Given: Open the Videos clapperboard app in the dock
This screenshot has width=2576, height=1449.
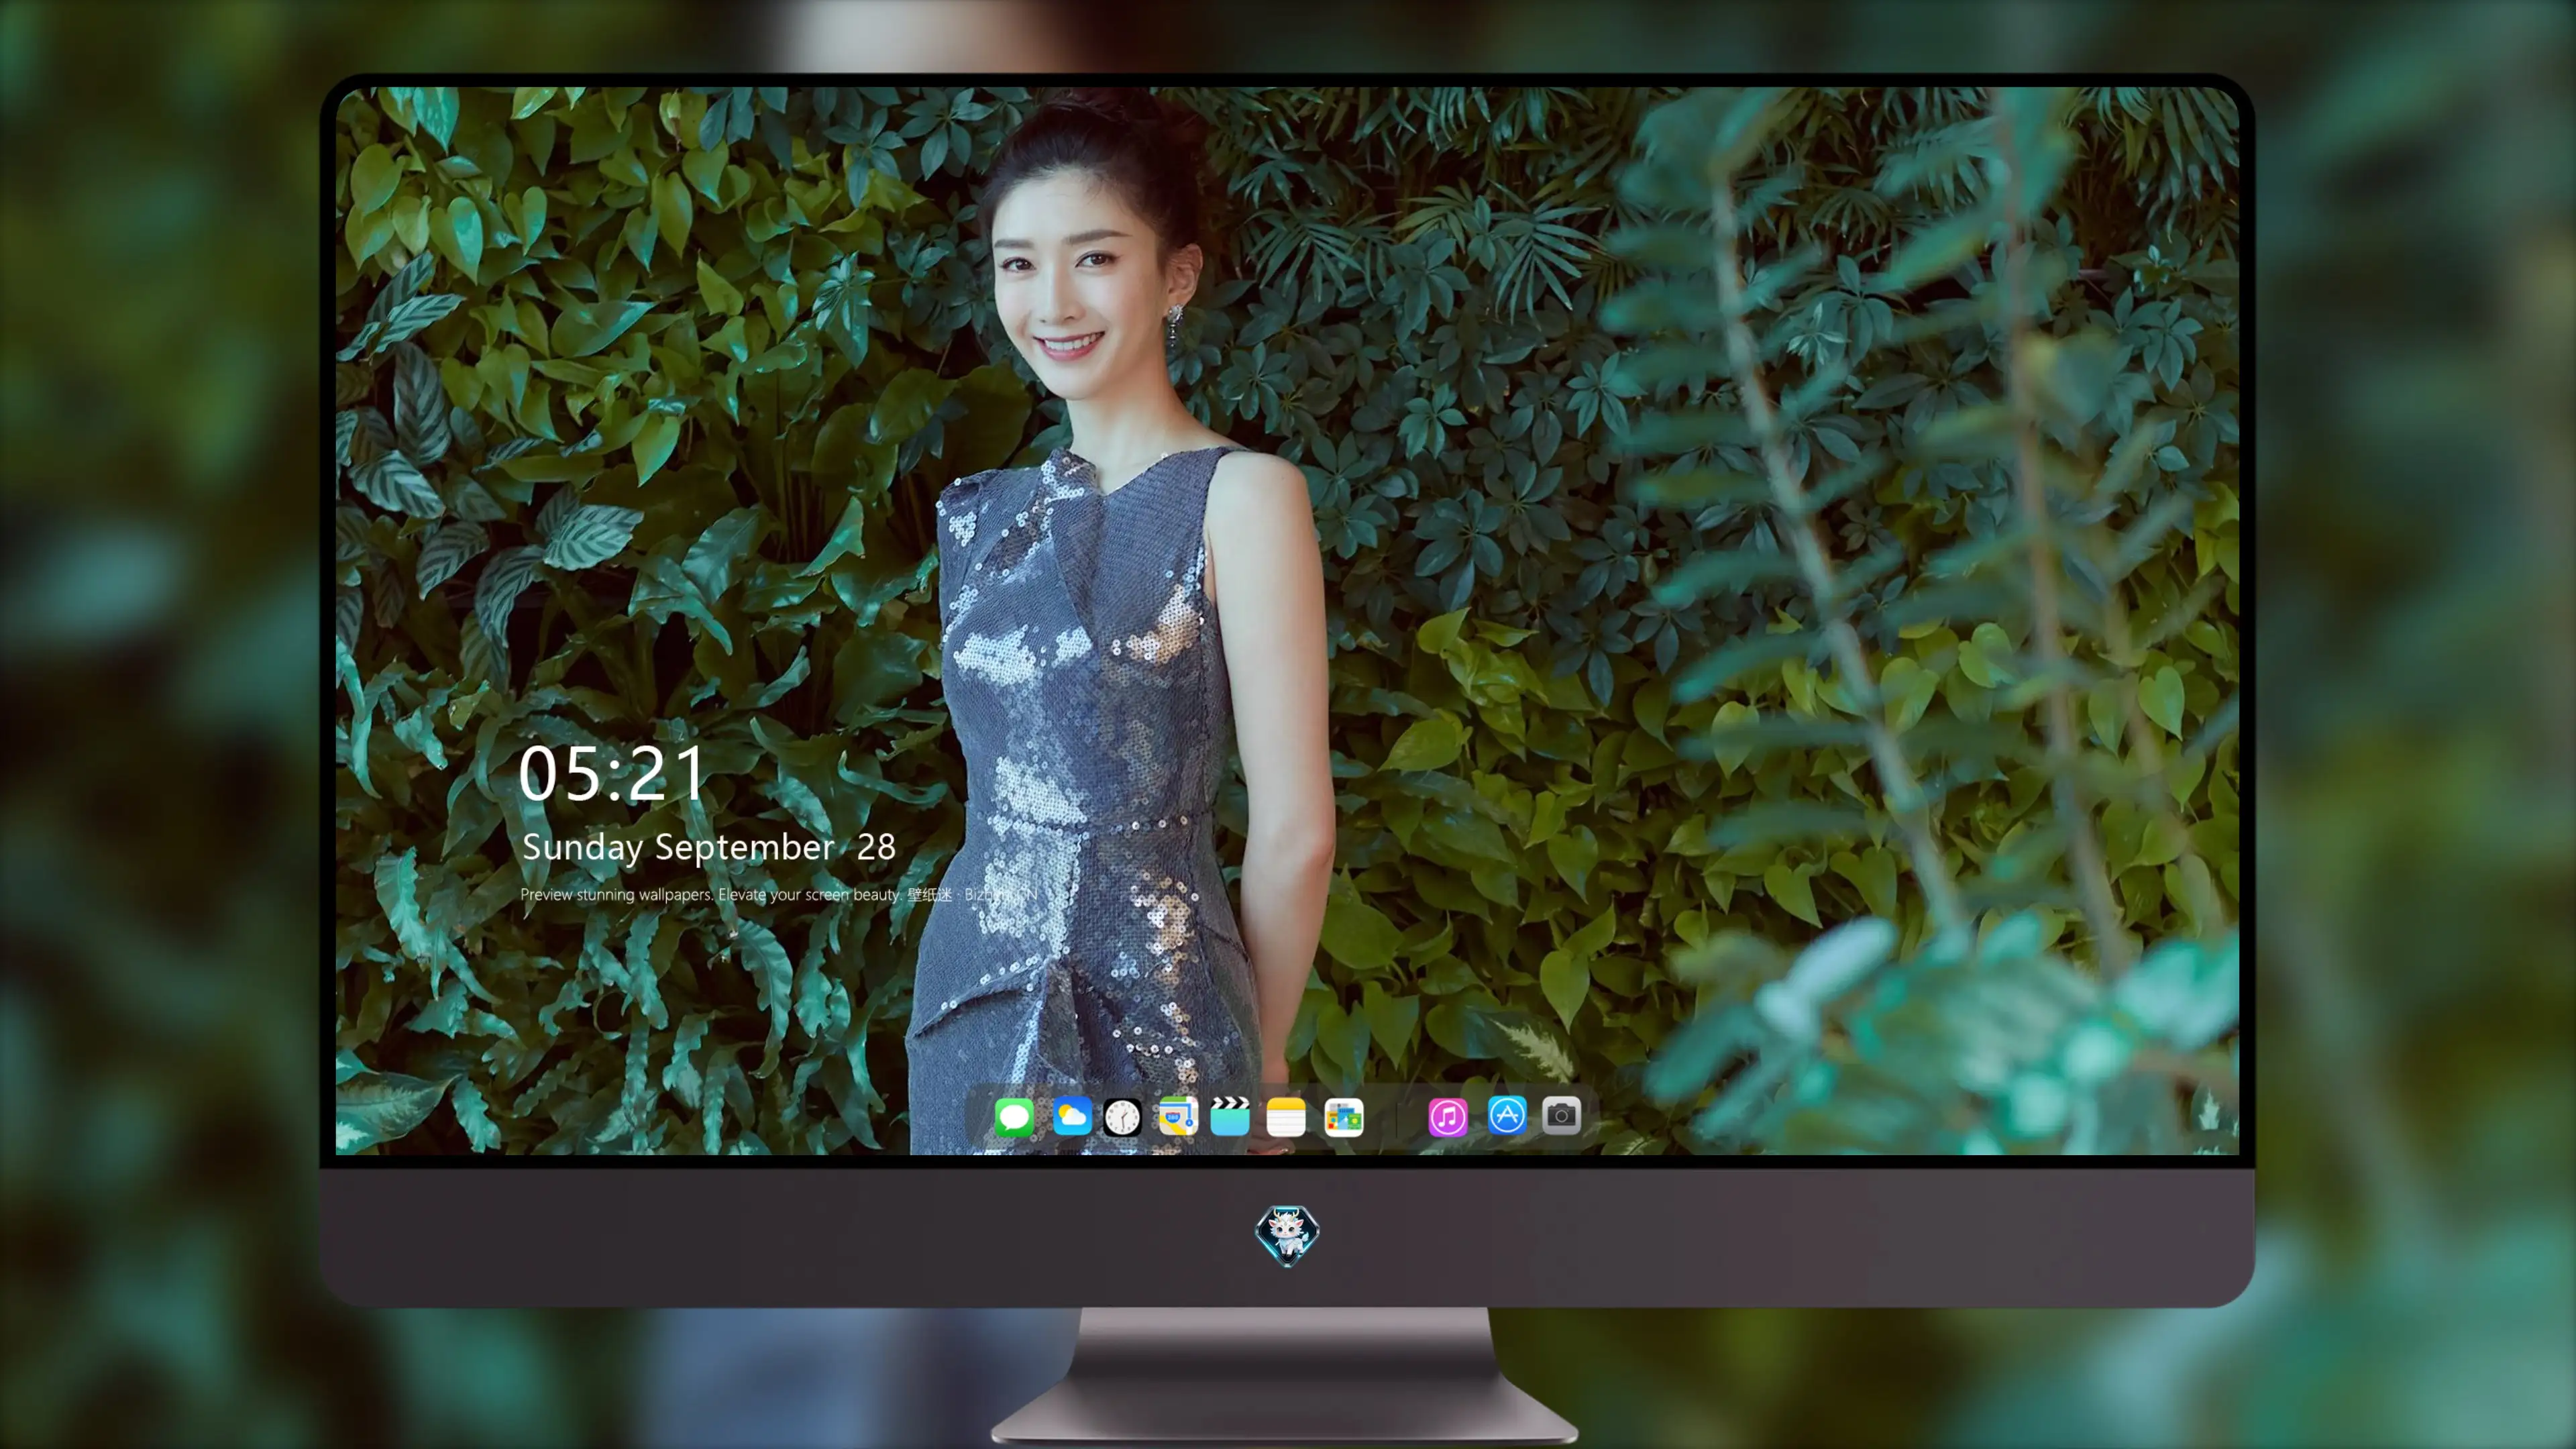Looking at the screenshot, I should tap(1230, 1116).
